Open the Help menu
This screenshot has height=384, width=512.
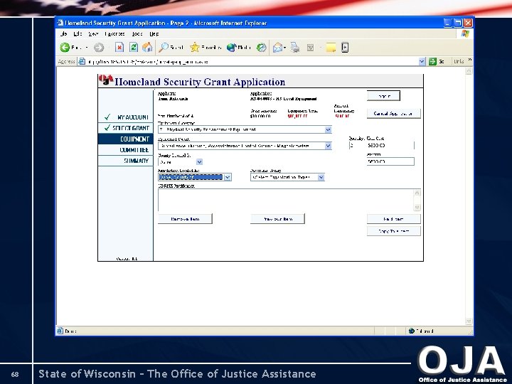click(154, 33)
